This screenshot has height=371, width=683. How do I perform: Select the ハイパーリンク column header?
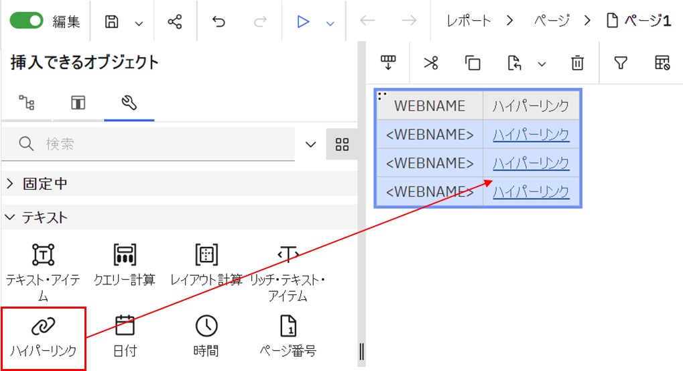point(531,105)
